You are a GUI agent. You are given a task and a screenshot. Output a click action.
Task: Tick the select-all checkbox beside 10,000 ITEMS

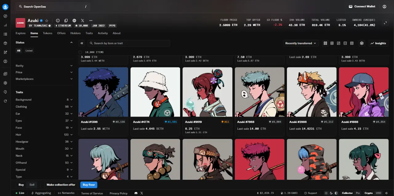click(80, 52)
